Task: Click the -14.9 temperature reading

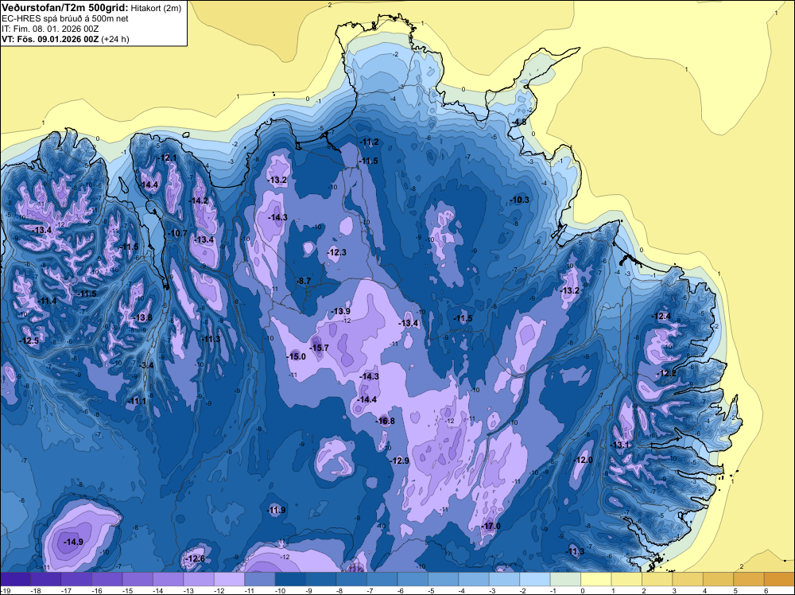Action: [x=73, y=542]
